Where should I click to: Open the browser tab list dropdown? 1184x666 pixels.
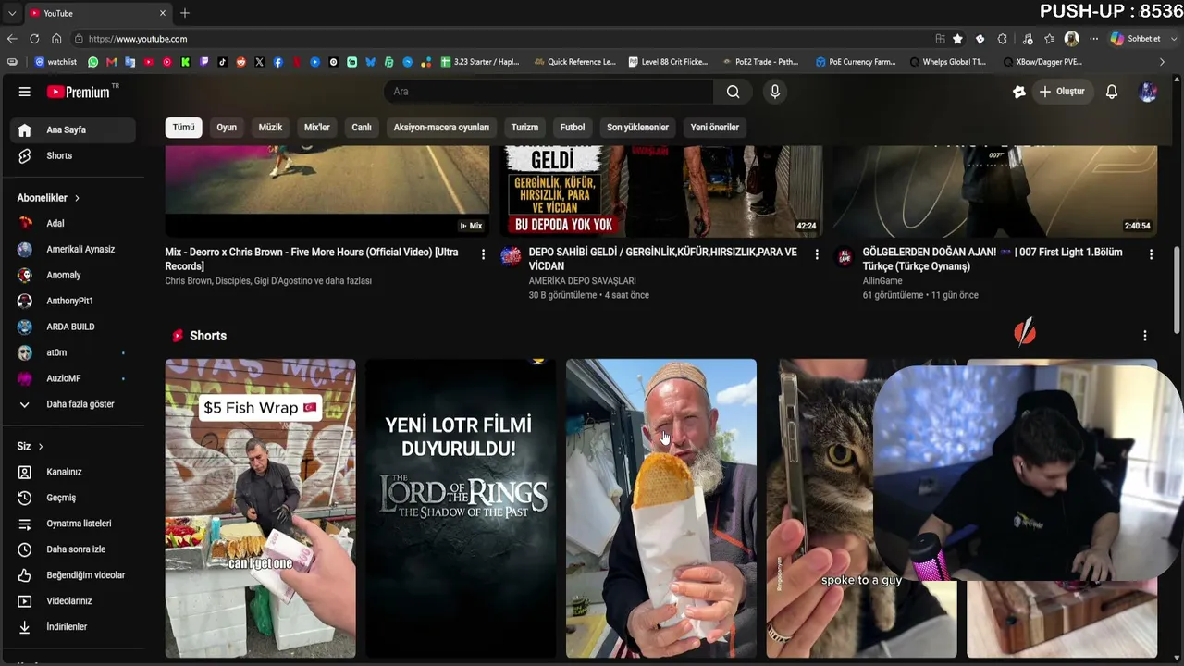tap(11, 13)
